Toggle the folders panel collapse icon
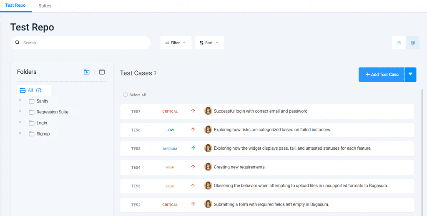The width and height of the screenshot is (427, 216). point(102,72)
